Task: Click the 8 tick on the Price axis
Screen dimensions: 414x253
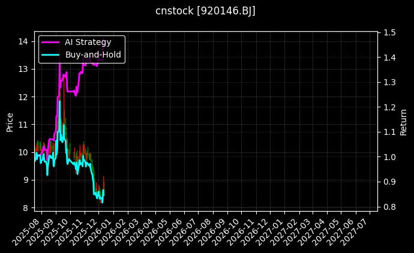Action: pos(25,207)
